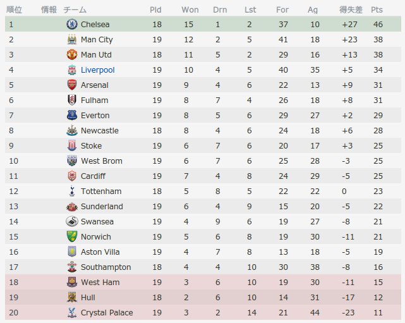Click the Chelsea club crest icon
Image resolution: width=405 pixels, height=323 pixels.
[72, 24]
